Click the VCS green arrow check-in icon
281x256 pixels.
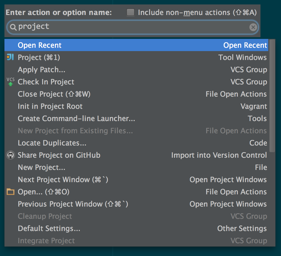pos(11,82)
